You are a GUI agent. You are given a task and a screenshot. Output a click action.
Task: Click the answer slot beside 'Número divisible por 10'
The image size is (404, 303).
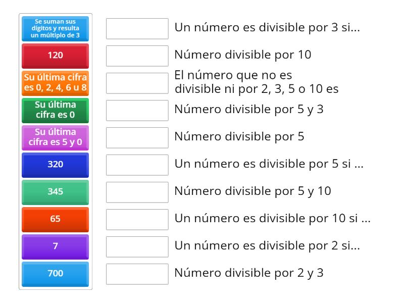(x=137, y=56)
